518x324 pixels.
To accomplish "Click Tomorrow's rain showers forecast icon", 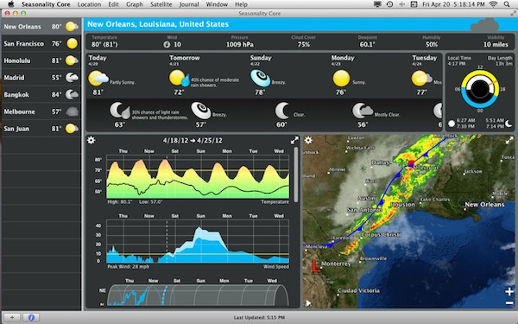I will point(180,79).
